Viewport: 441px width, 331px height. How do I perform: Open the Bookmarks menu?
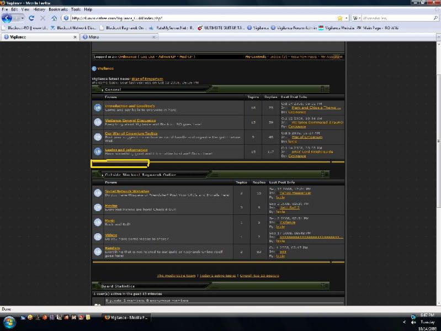[58, 9]
